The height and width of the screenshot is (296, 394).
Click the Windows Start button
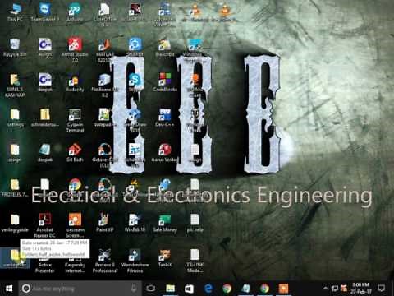[x=9, y=289]
